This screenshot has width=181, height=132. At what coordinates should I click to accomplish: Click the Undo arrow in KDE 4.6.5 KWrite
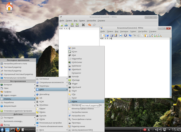[x=90, y=25]
